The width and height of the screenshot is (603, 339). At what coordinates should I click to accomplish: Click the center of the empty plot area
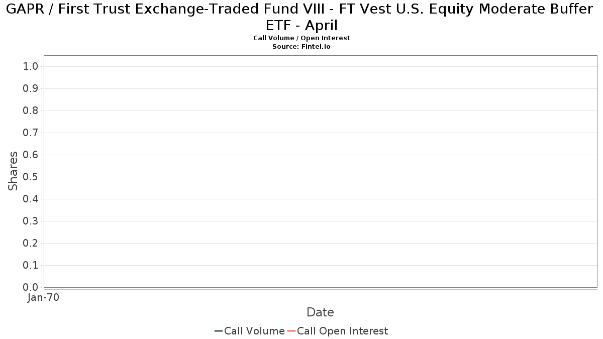click(320, 171)
